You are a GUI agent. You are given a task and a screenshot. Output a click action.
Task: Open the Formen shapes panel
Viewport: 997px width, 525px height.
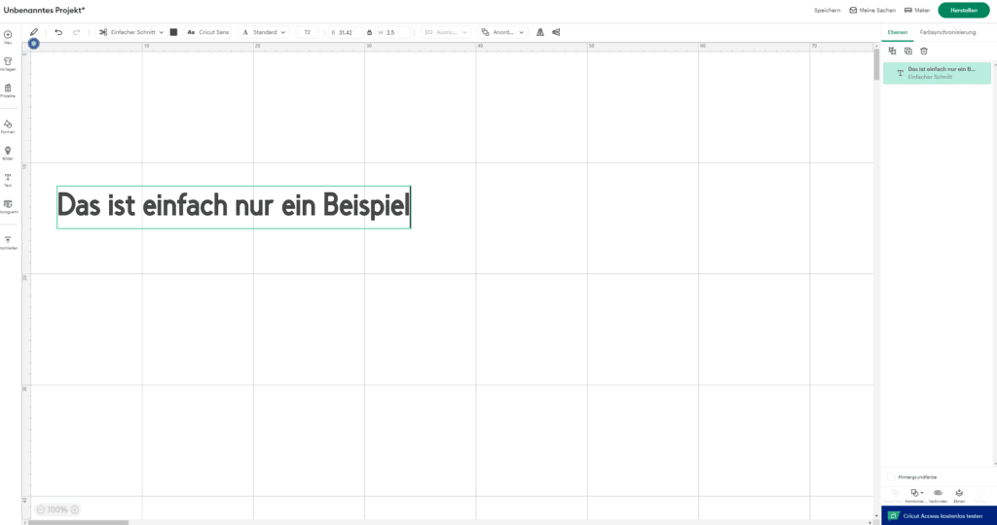pos(8,125)
